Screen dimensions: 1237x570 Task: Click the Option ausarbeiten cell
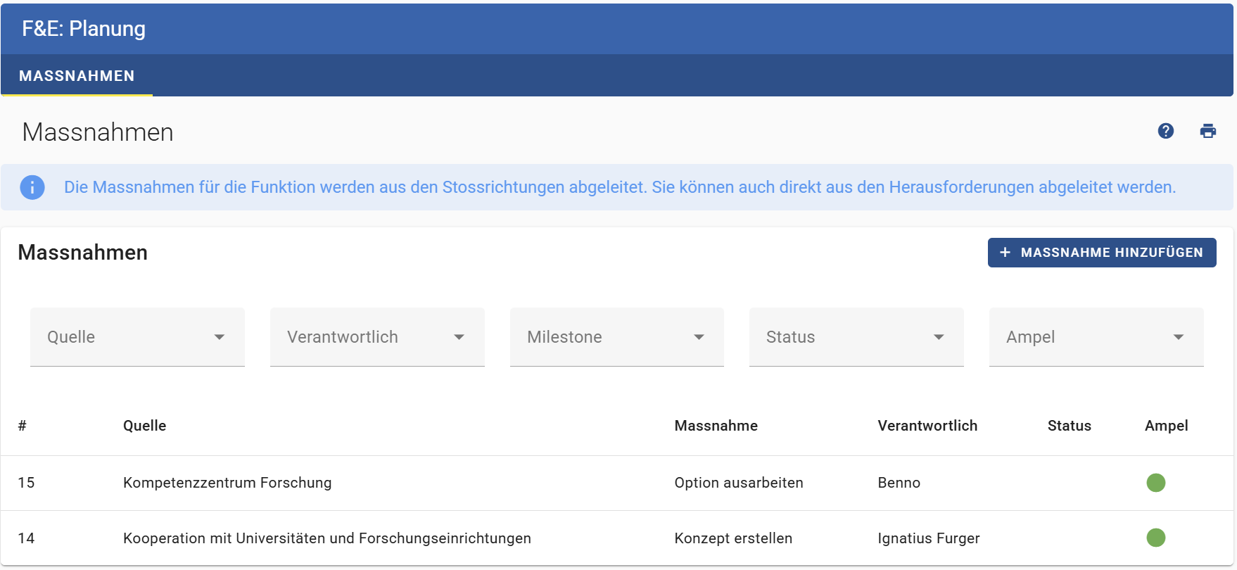739,483
